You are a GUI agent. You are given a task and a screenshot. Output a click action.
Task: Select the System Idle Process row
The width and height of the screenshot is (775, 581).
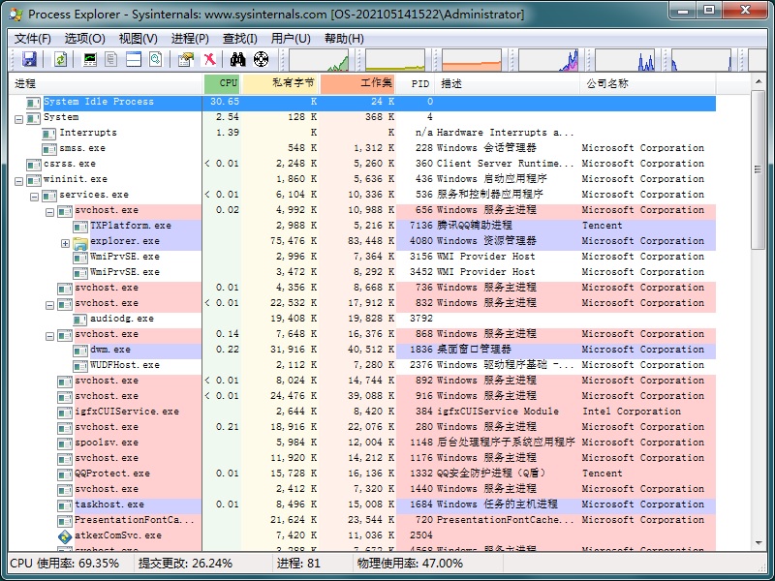[x=362, y=103]
